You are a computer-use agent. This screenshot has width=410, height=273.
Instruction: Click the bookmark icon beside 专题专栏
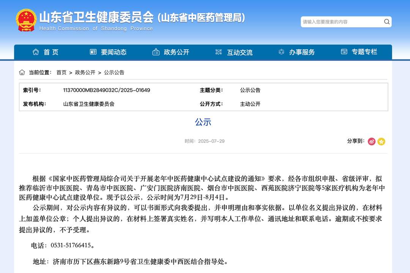(x=344, y=52)
